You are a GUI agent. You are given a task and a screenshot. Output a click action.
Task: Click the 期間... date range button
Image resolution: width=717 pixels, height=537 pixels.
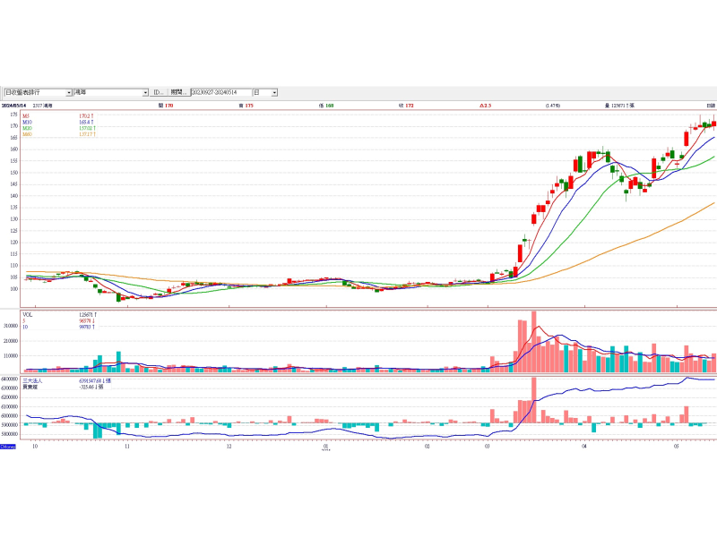tap(178, 92)
